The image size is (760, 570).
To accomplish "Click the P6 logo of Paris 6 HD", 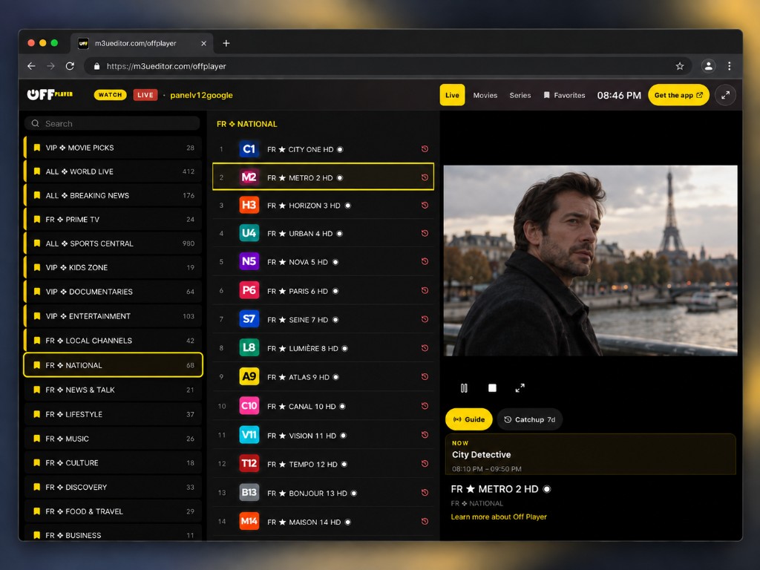I will (x=249, y=290).
